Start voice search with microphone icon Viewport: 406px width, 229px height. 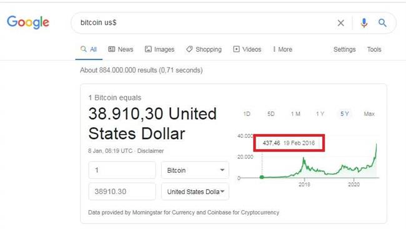[x=364, y=23]
